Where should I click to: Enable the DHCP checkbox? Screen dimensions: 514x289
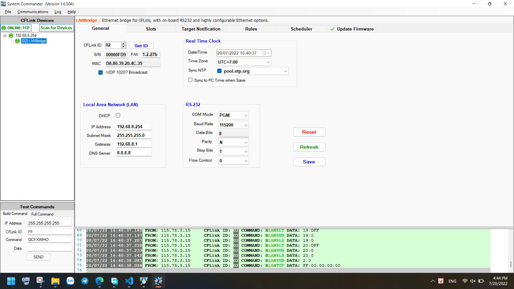pos(118,115)
